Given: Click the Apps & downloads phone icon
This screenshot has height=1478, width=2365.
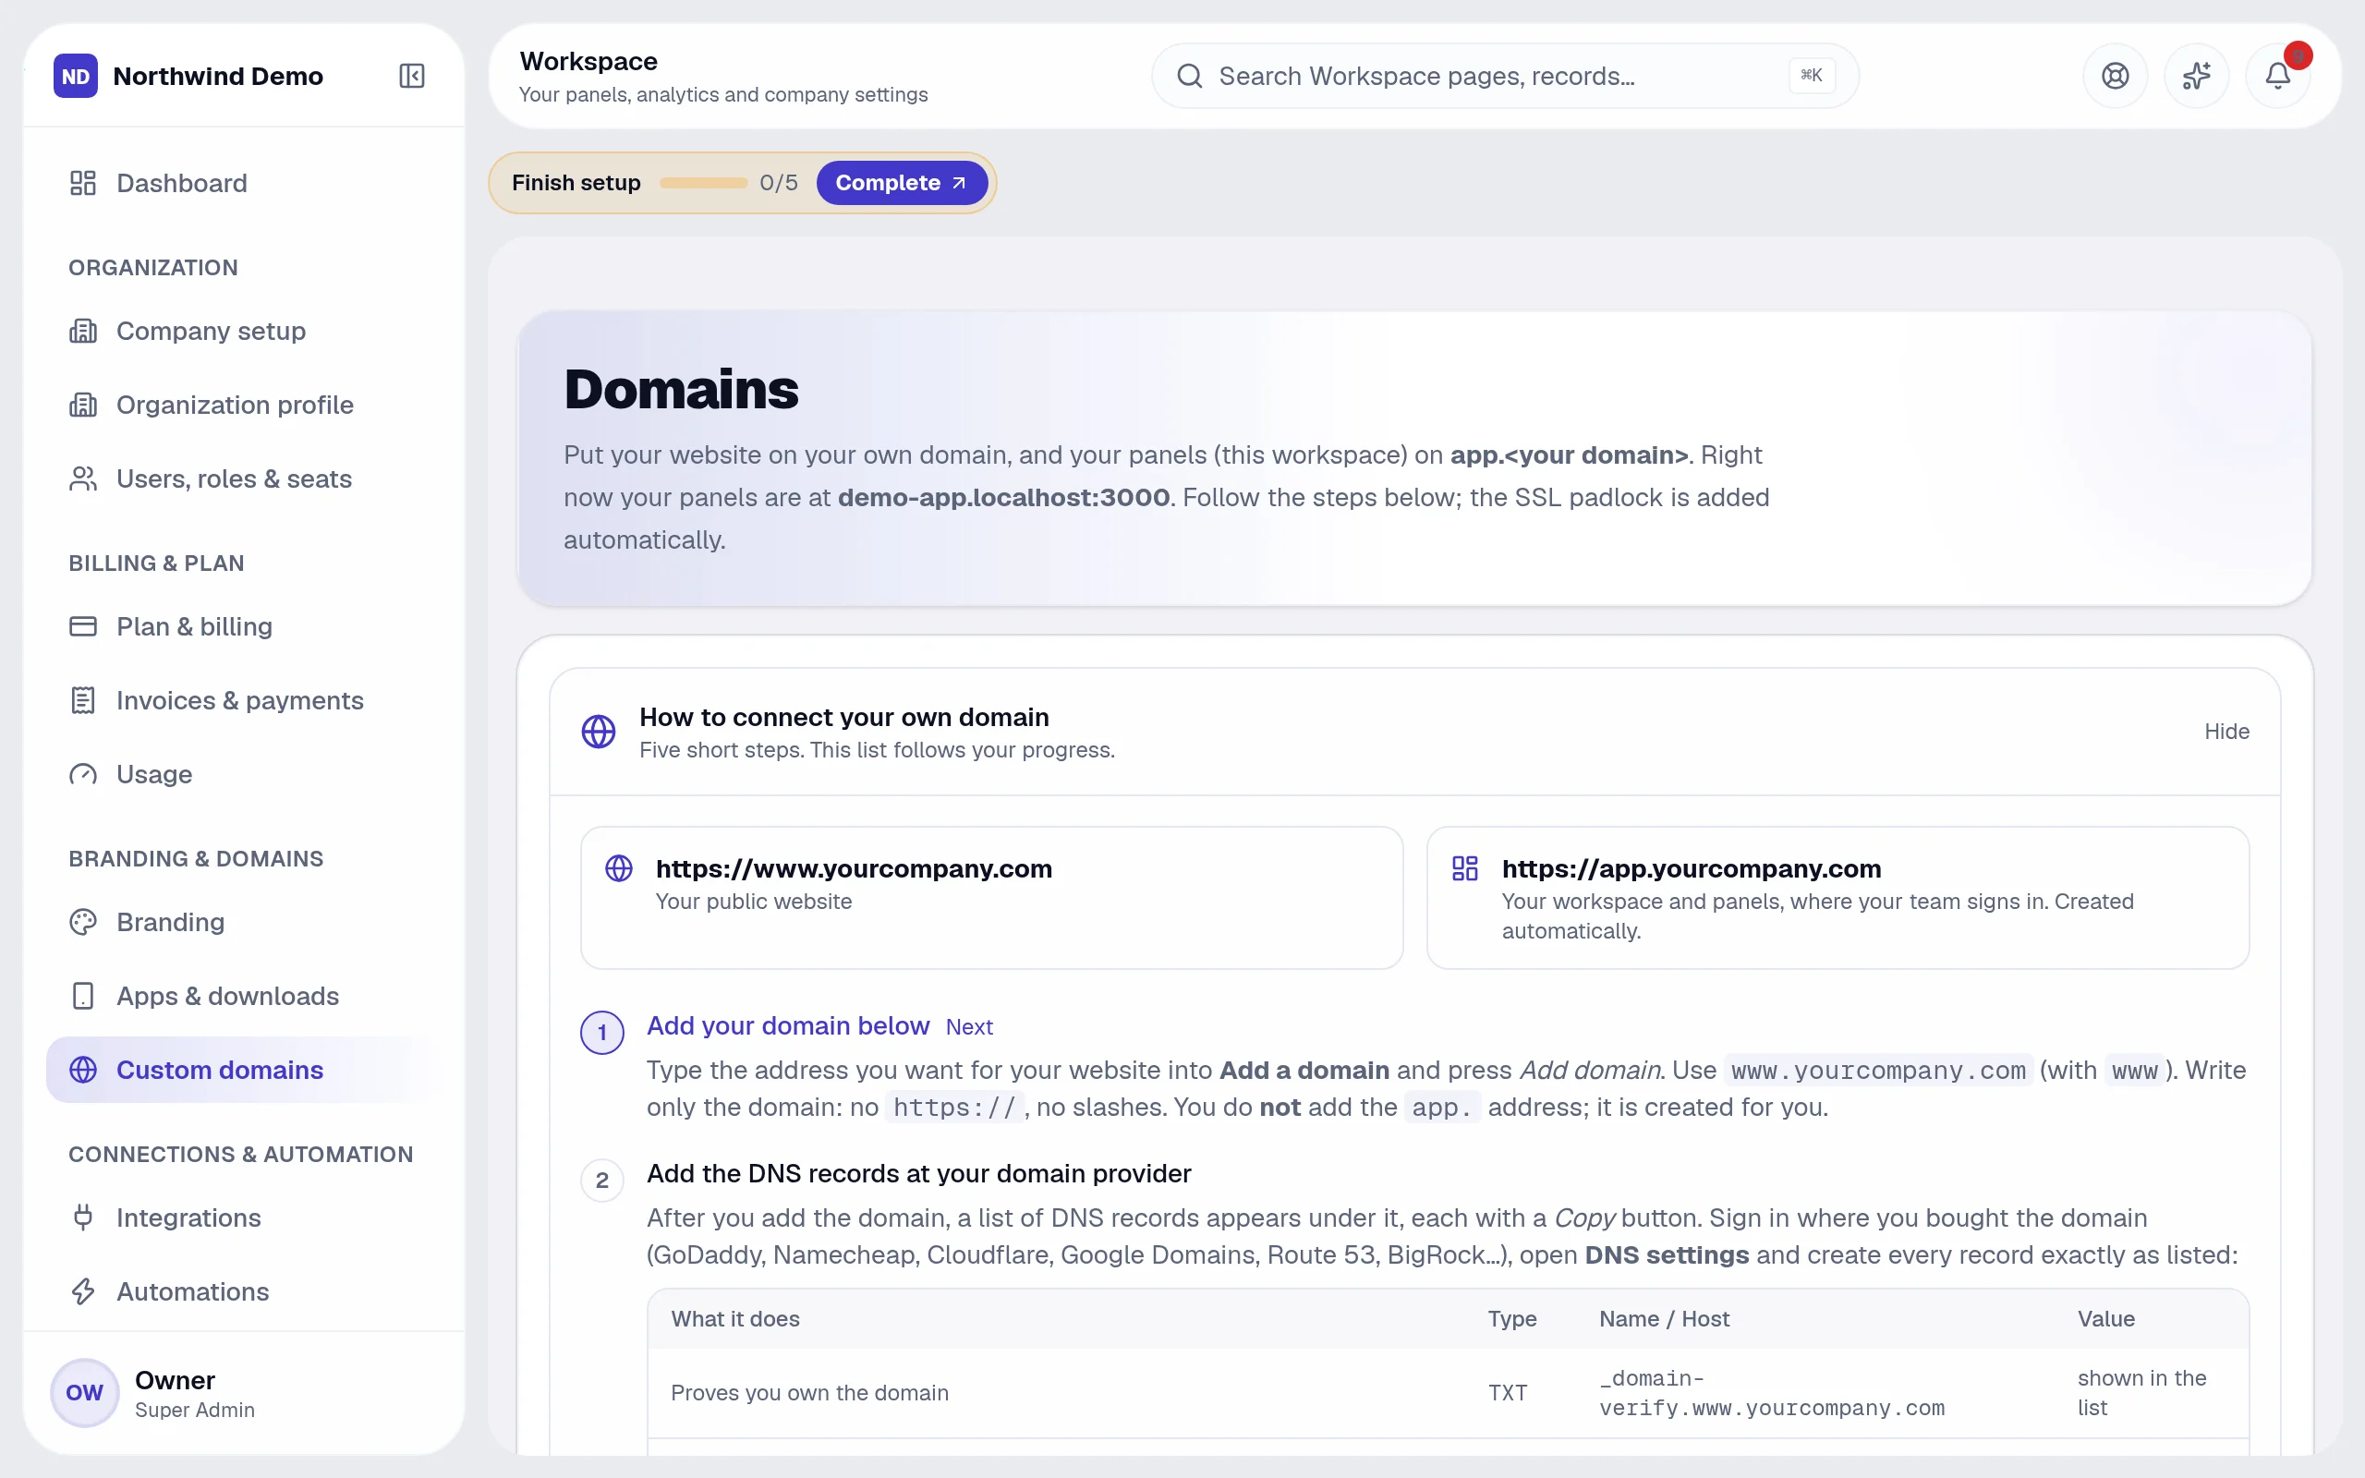Looking at the screenshot, I should tap(83, 995).
